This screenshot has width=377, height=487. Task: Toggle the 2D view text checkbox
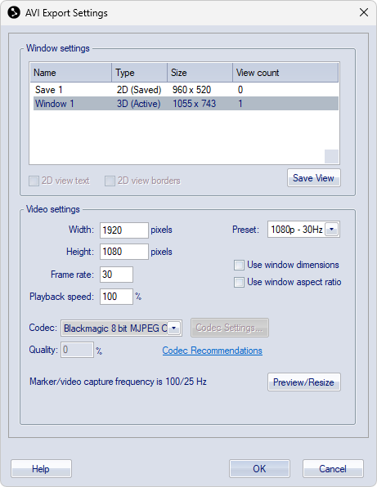tap(34, 181)
